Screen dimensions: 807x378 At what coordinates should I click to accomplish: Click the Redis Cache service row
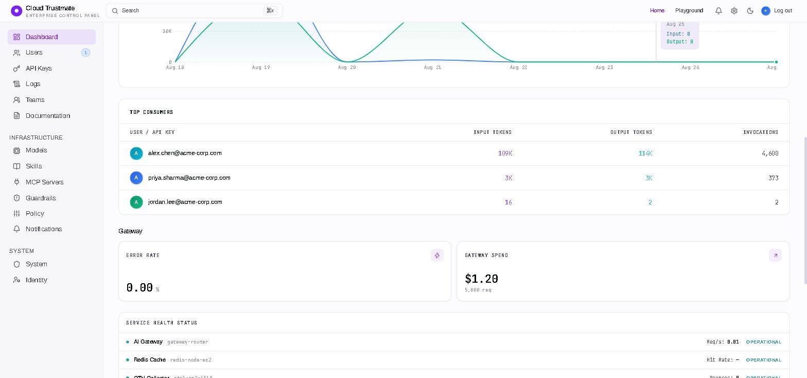(454, 360)
